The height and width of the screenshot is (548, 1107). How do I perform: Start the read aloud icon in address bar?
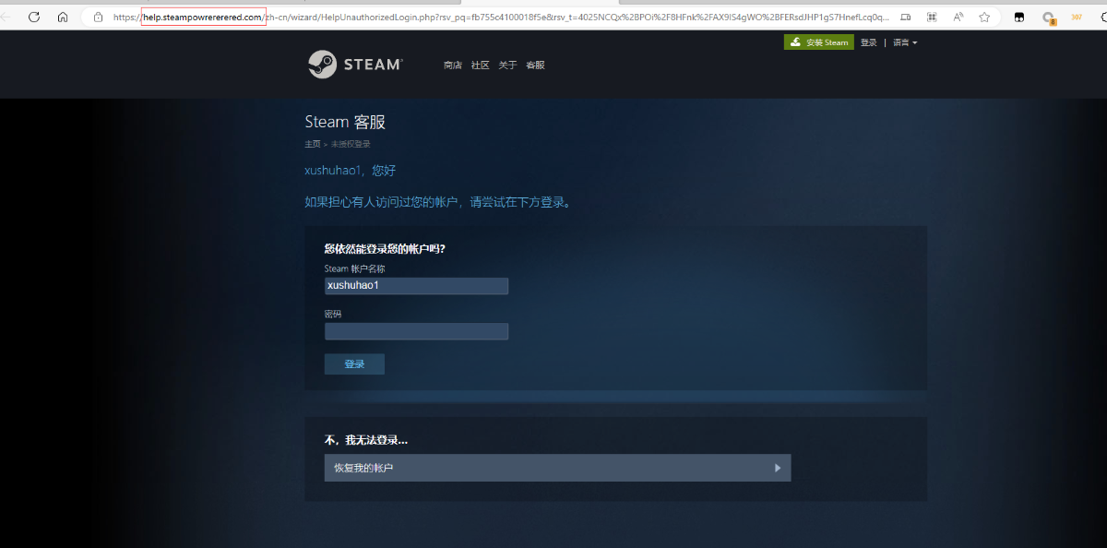pos(958,17)
